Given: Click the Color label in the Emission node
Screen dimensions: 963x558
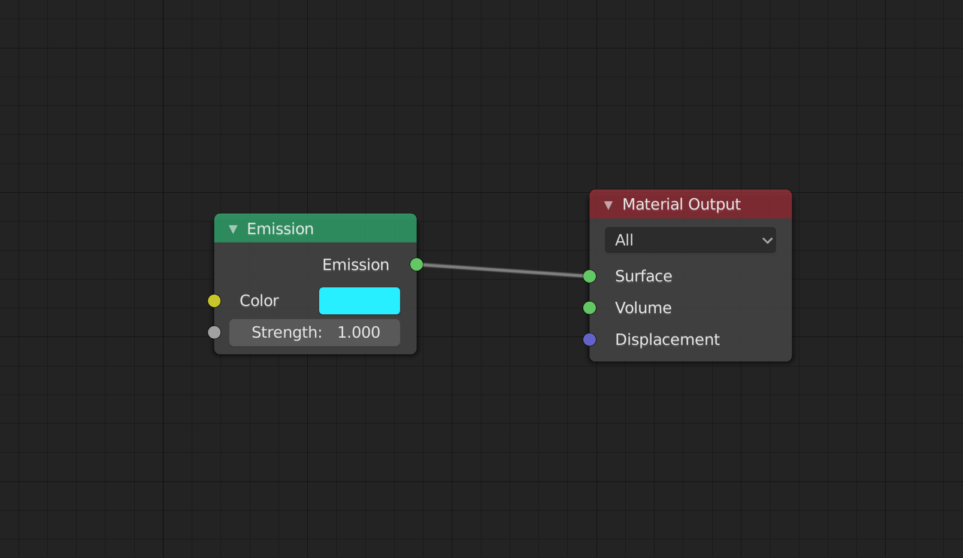Looking at the screenshot, I should click(x=259, y=301).
